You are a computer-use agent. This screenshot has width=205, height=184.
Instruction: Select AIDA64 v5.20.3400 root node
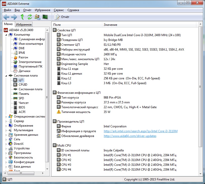coord(19,30)
